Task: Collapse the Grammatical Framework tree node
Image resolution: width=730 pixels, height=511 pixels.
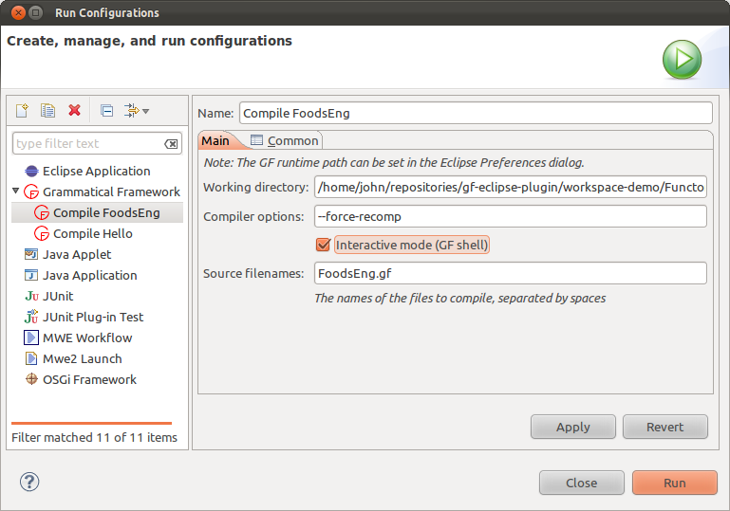Action: [16, 192]
